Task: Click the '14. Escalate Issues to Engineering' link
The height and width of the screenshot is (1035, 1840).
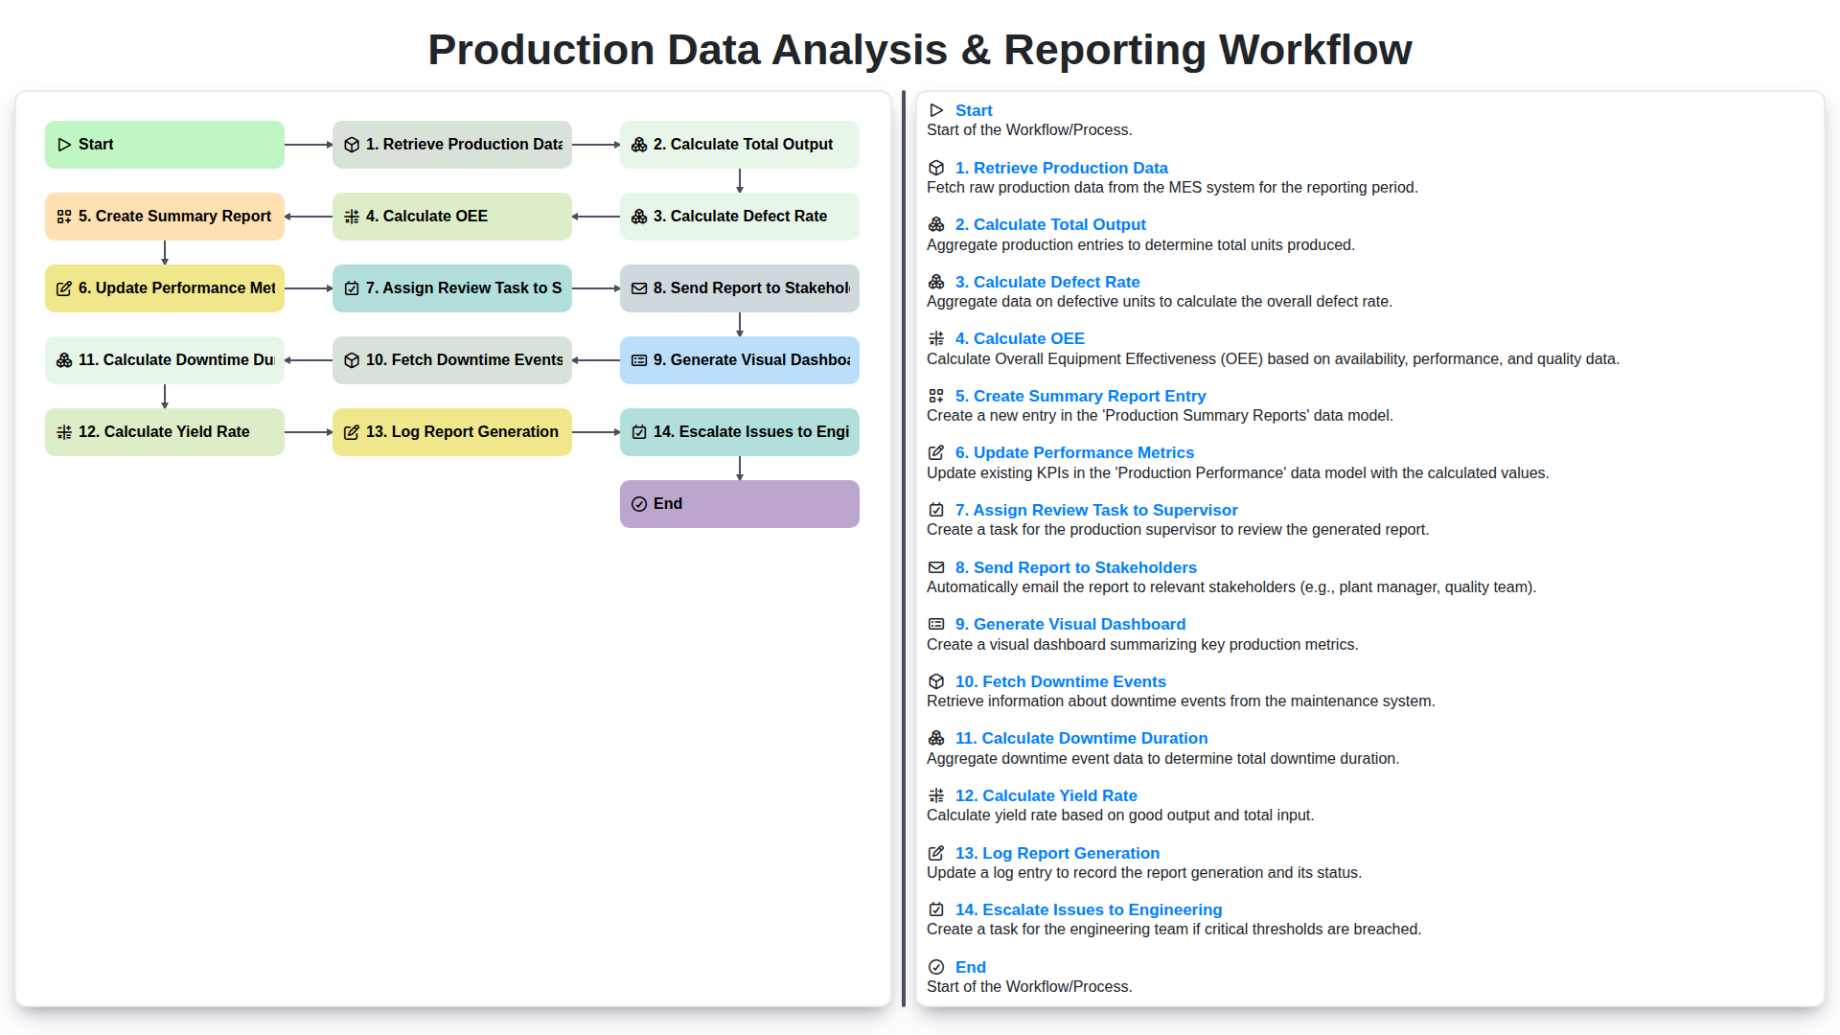Action: 1089,909
